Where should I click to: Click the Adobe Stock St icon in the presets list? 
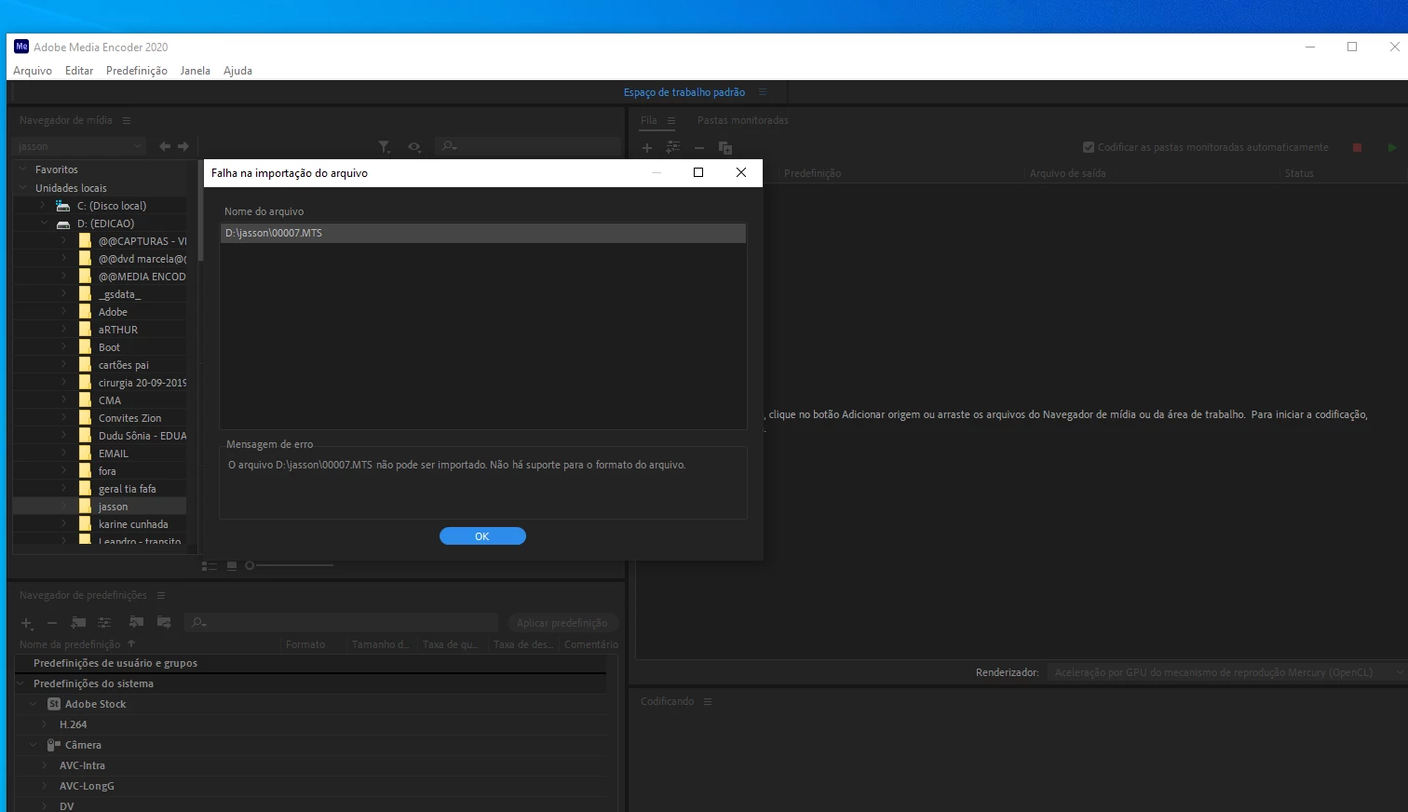[x=54, y=704]
